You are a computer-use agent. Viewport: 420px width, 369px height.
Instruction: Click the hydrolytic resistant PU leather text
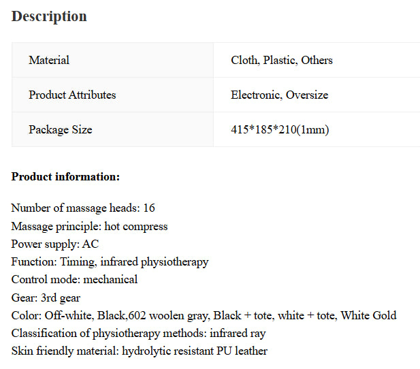(x=195, y=351)
